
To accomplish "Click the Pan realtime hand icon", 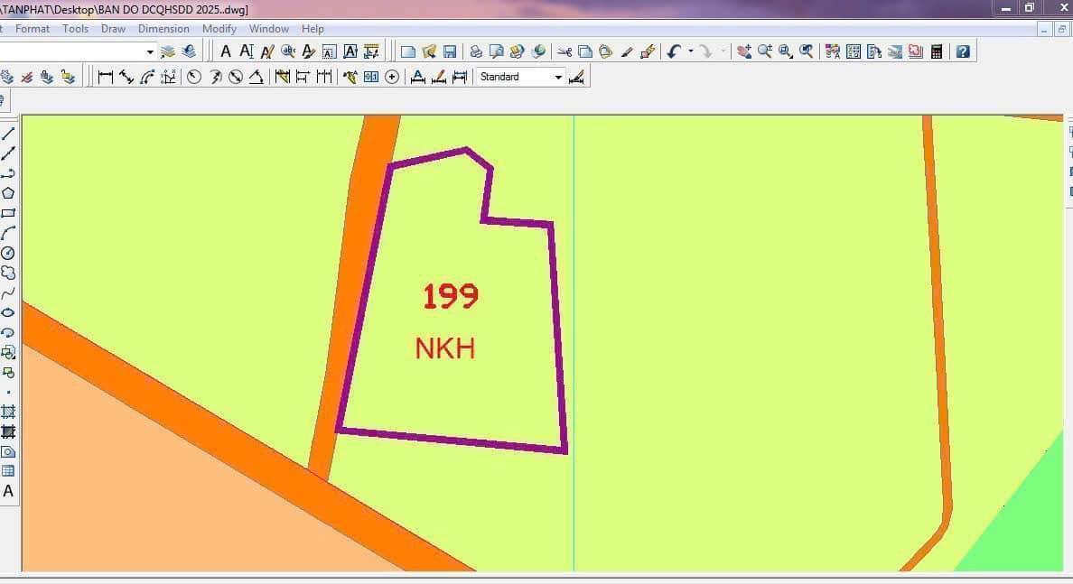I will pos(744,51).
